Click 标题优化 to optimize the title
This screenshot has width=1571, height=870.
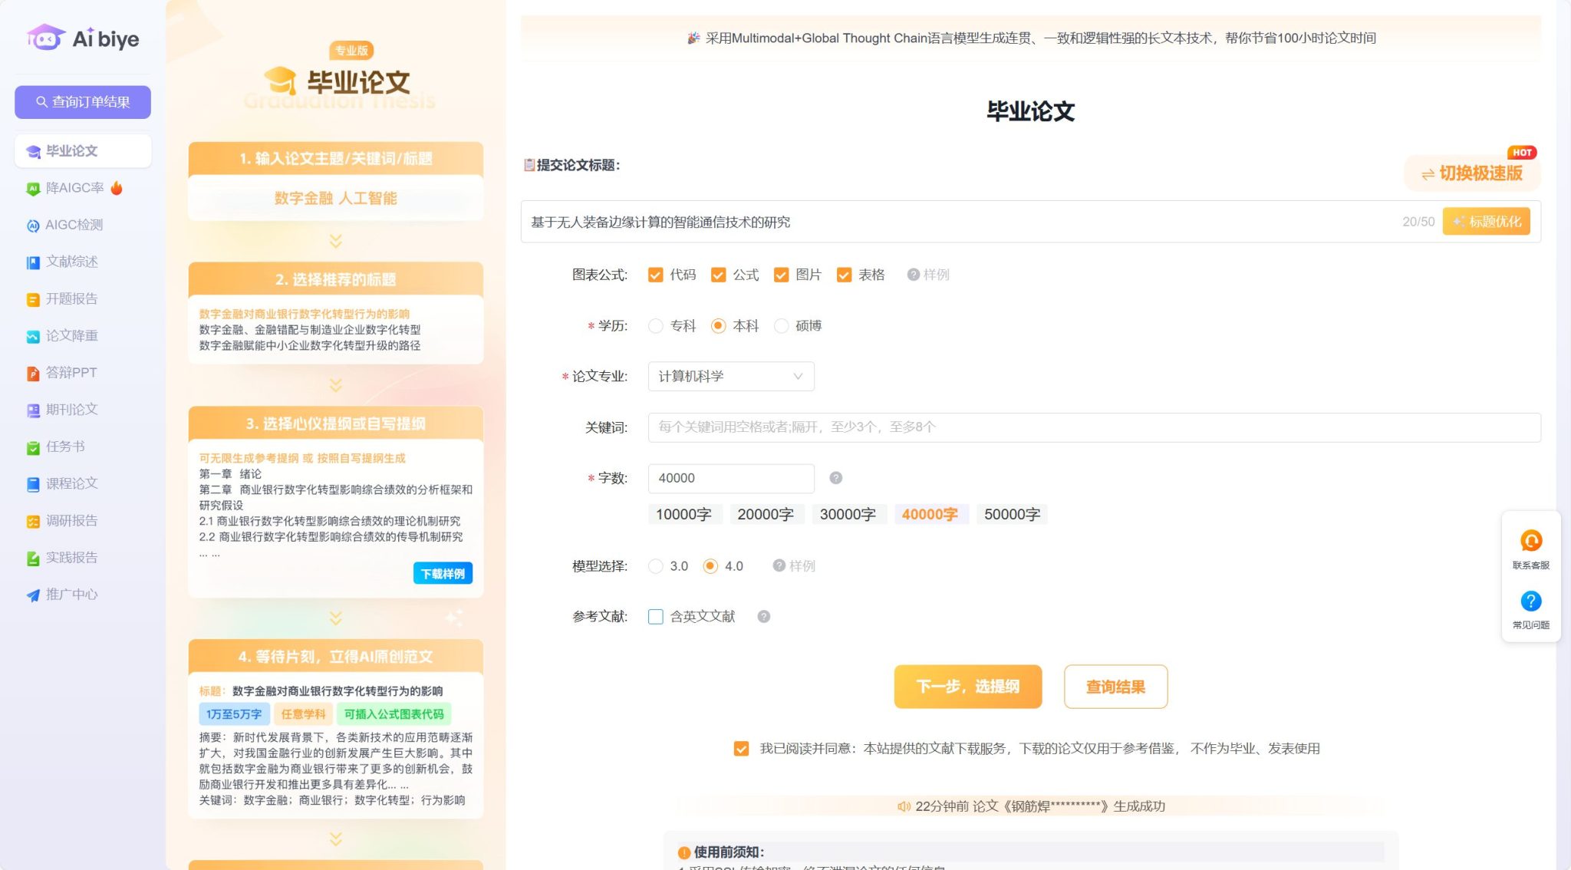(x=1485, y=222)
